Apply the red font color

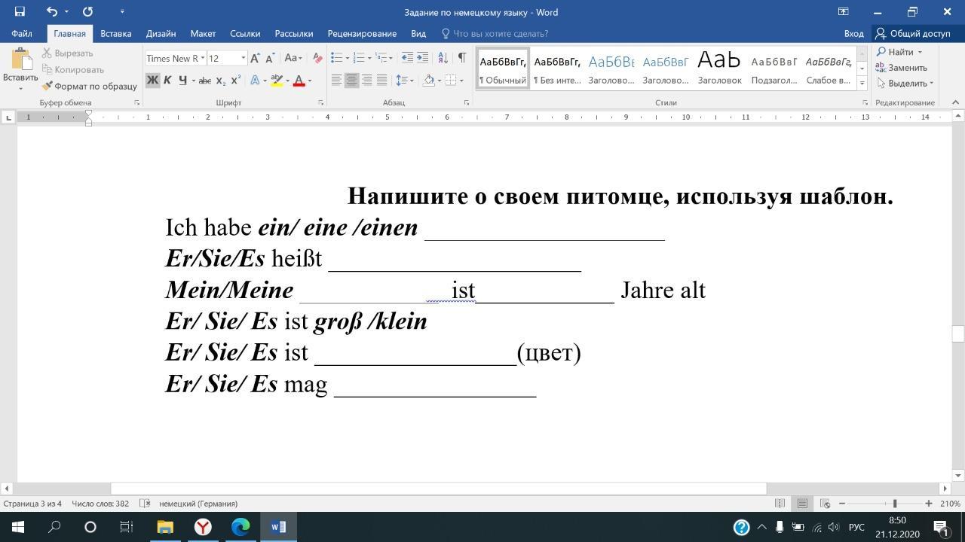pyautogui.click(x=299, y=81)
